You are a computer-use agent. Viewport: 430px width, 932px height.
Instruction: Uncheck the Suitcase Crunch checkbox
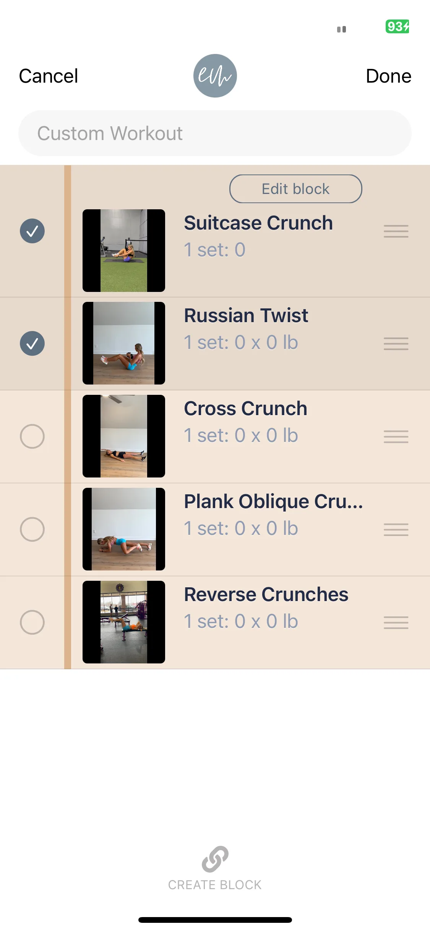32,231
